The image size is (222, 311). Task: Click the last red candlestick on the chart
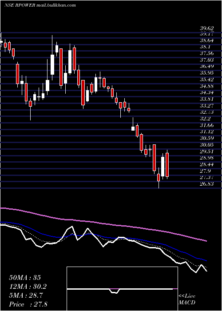[167, 165]
